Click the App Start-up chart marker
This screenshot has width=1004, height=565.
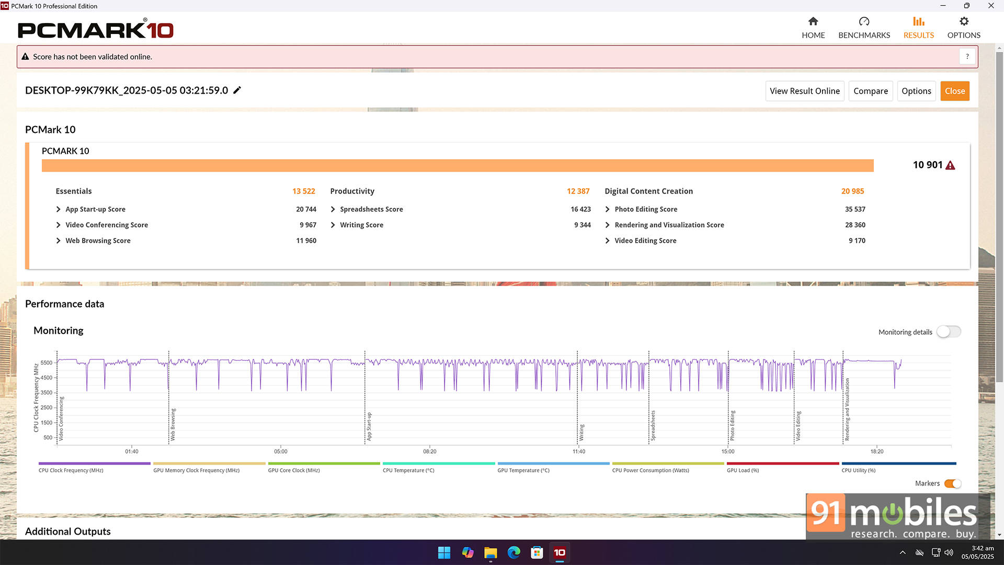click(369, 426)
